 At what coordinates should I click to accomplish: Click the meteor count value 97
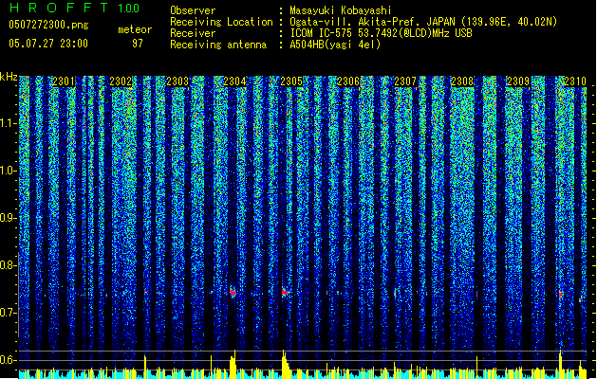pos(138,44)
